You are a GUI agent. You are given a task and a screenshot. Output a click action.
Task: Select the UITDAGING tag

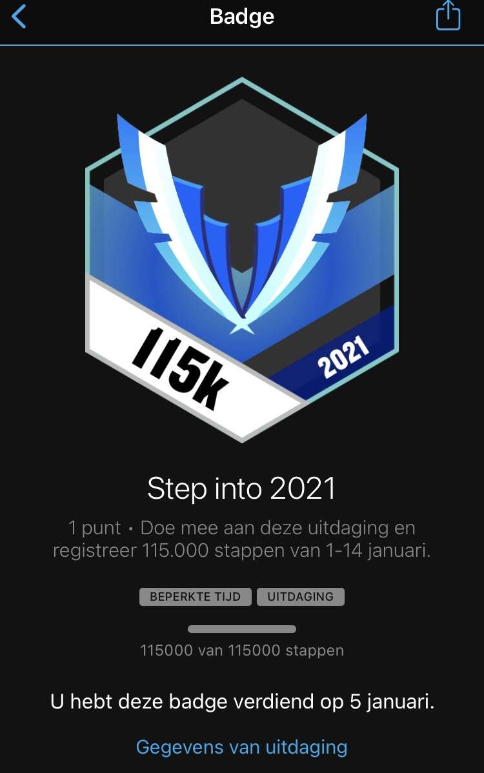pos(301,596)
